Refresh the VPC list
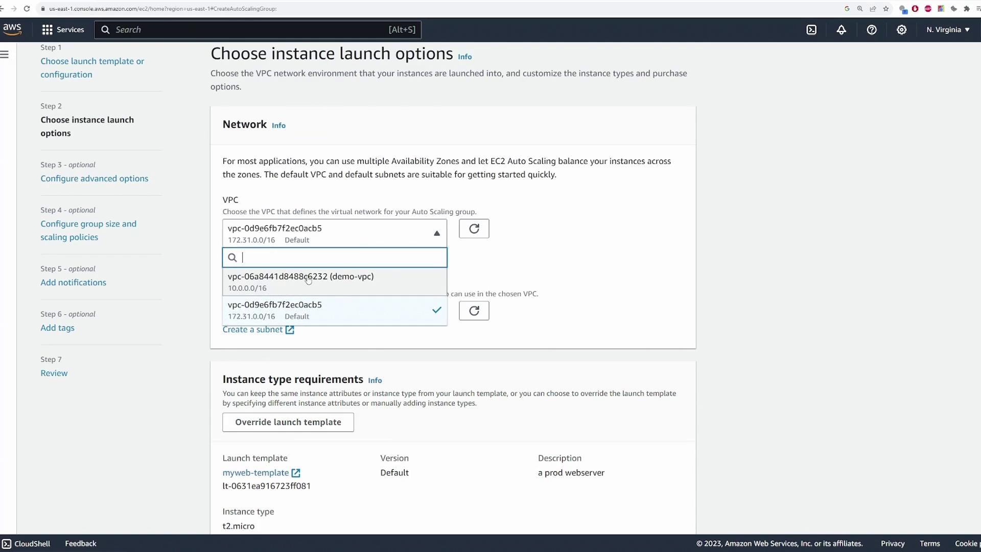 coord(474,228)
